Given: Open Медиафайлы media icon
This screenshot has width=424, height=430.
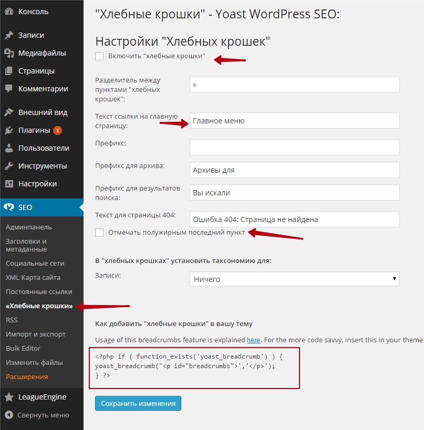Looking at the screenshot, I should (x=9, y=53).
